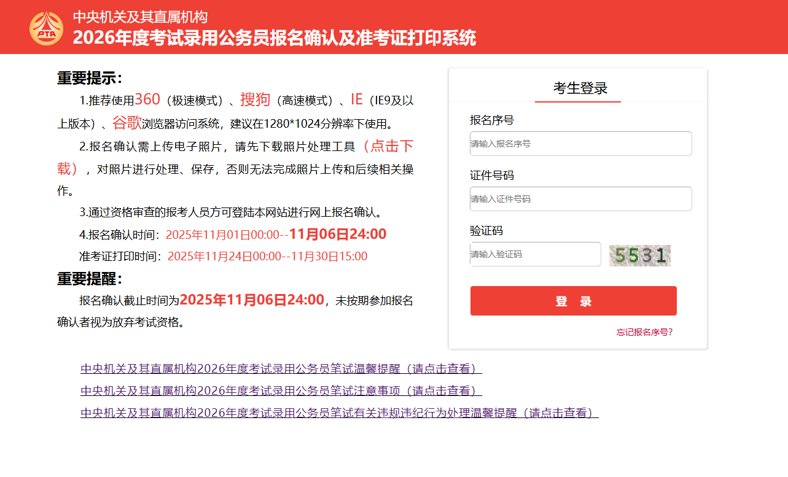Image resolution: width=788 pixels, height=477 pixels.
Task: Open the 搜狗 browser link
Action: pyautogui.click(x=255, y=99)
